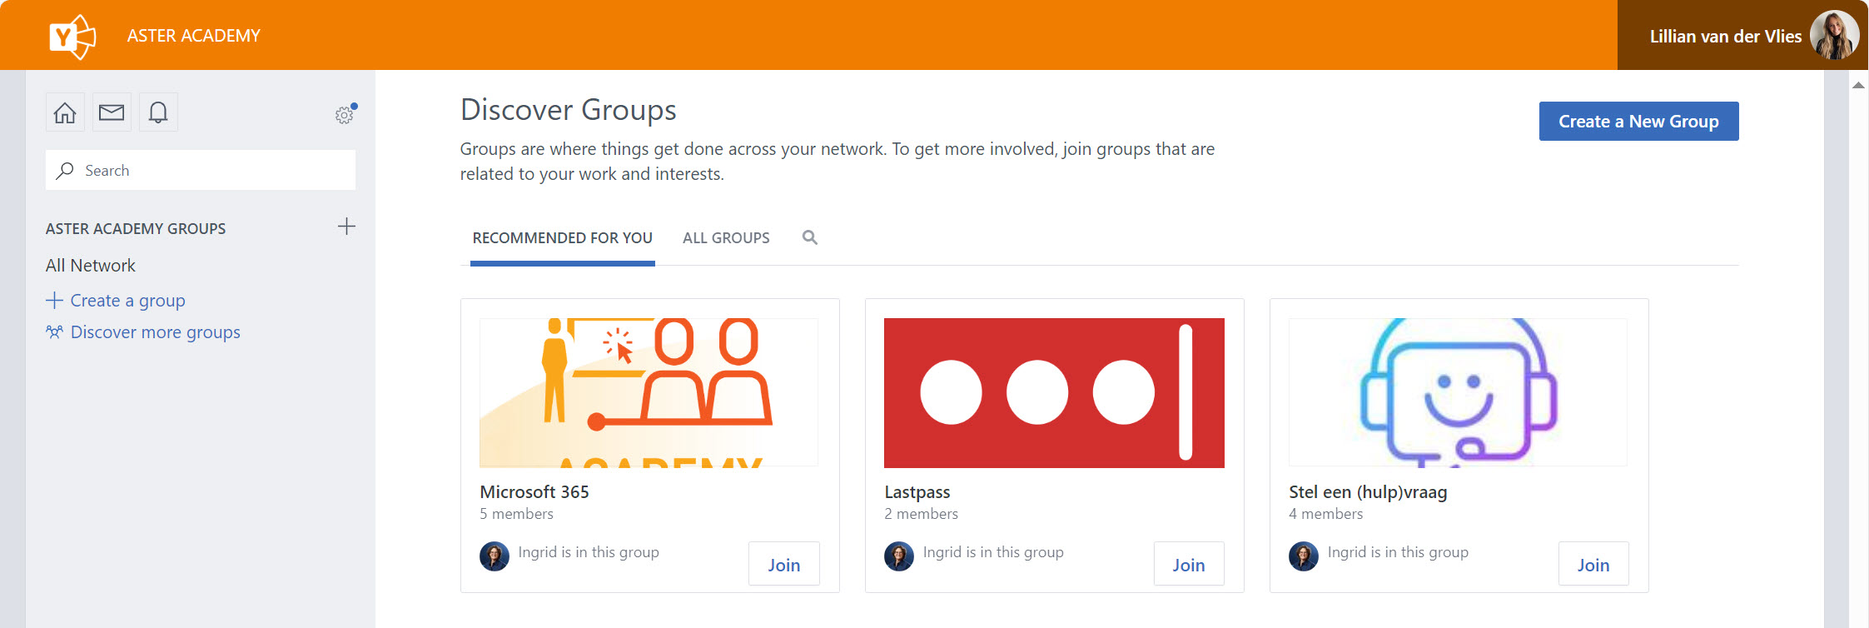Switch to the All Groups tab
This screenshot has height=628, width=1869.
point(726,238)
